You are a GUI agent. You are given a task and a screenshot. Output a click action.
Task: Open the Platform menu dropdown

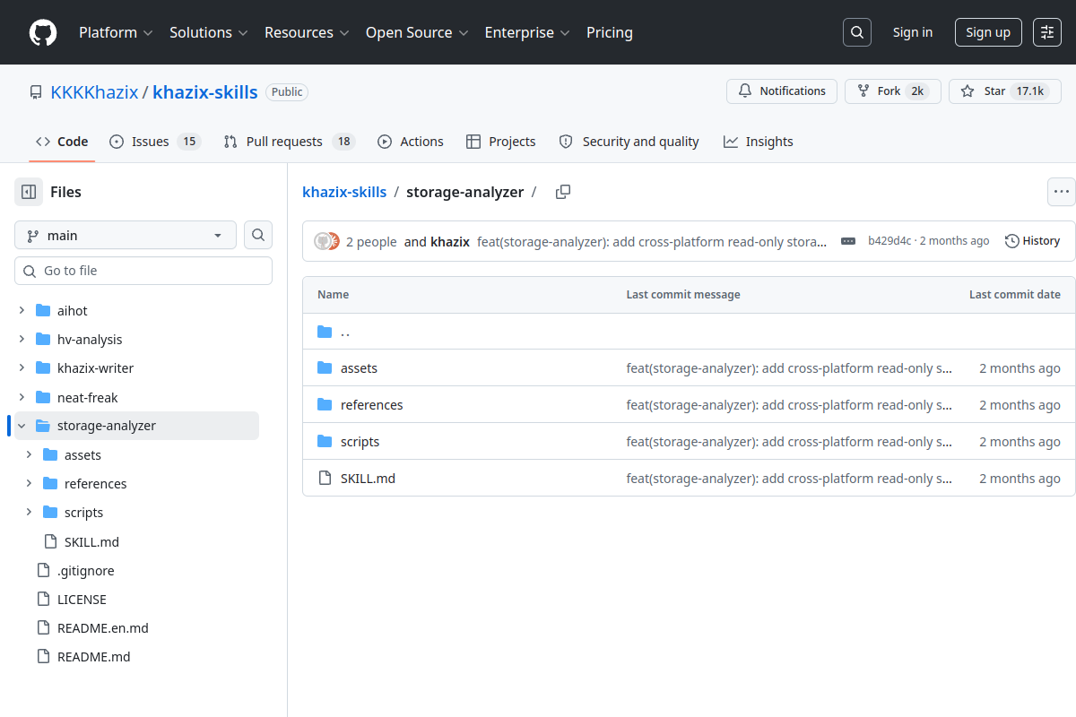(x=116, y=32)
